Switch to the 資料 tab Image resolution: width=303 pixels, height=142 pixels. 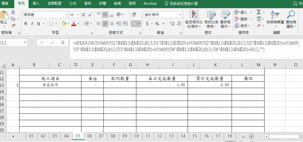(x=88, y=4)
